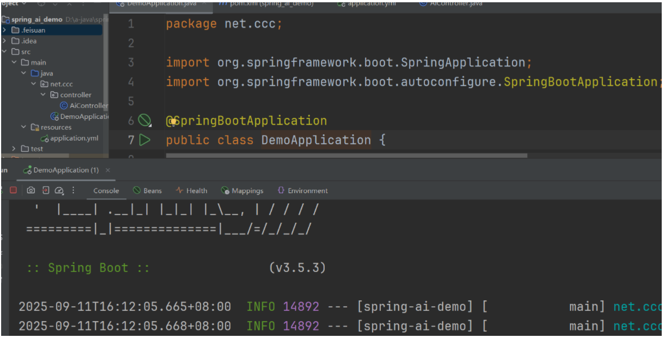Open the profiler gauge icon
The width and height of the screenshot is (664, 337).
59,190
